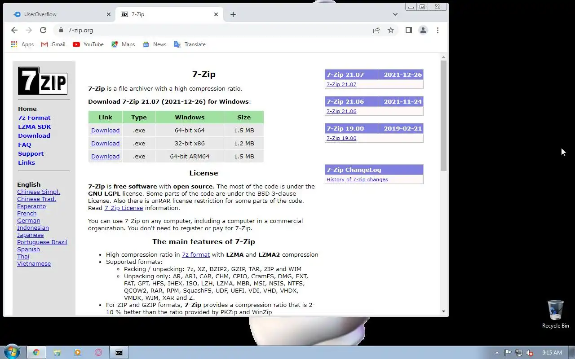Open the Chrome side panel icon
575x359 pixels.
(408, 30)
